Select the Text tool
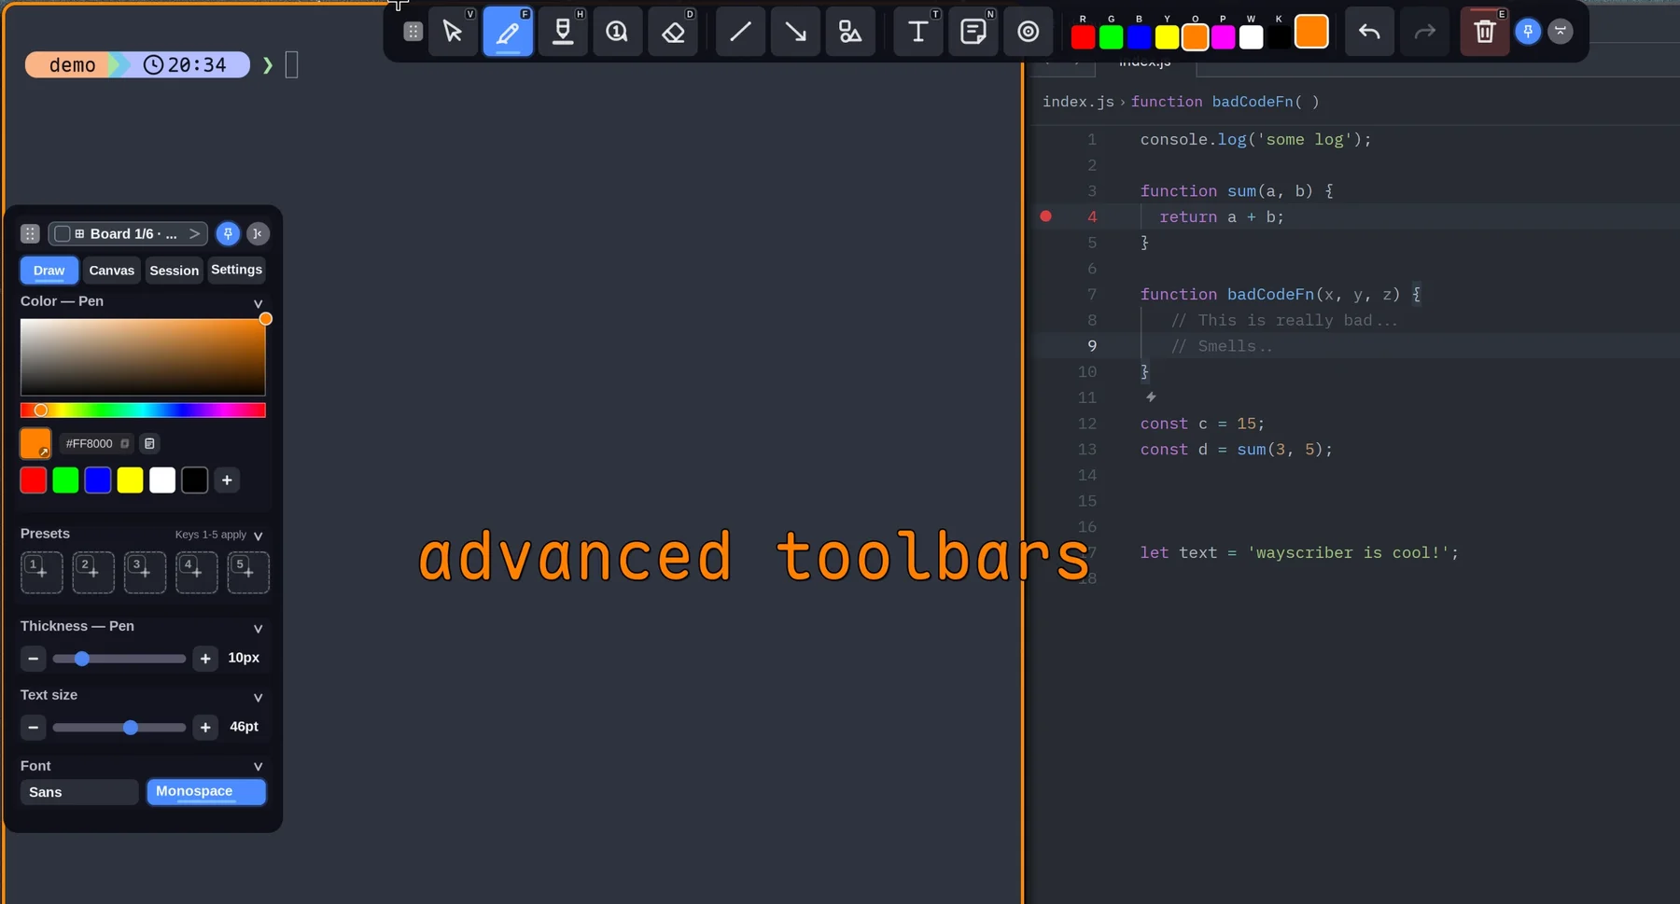Viewport: 1680px width, 904px height. tap(918, 32)
